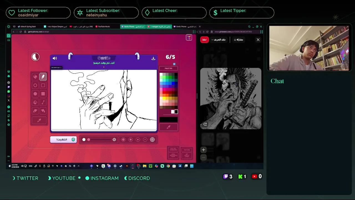Choose the hollow circle shape tool
The width and height of the screenshot is (355, 200).
(35, 85)
